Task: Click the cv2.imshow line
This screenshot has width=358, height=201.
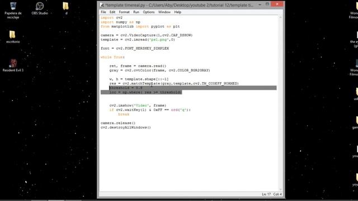Action: coord(138,106)
